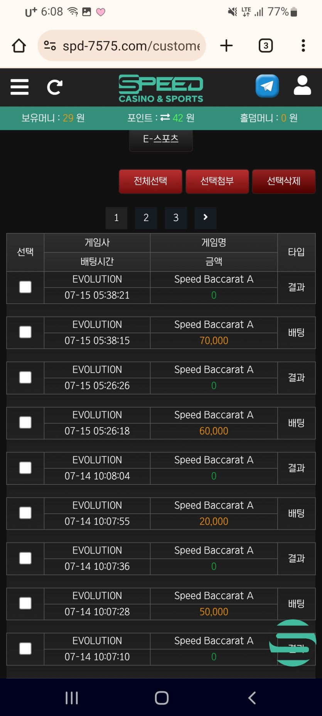Open the hamburger menu icon

[x=20, y=87]
